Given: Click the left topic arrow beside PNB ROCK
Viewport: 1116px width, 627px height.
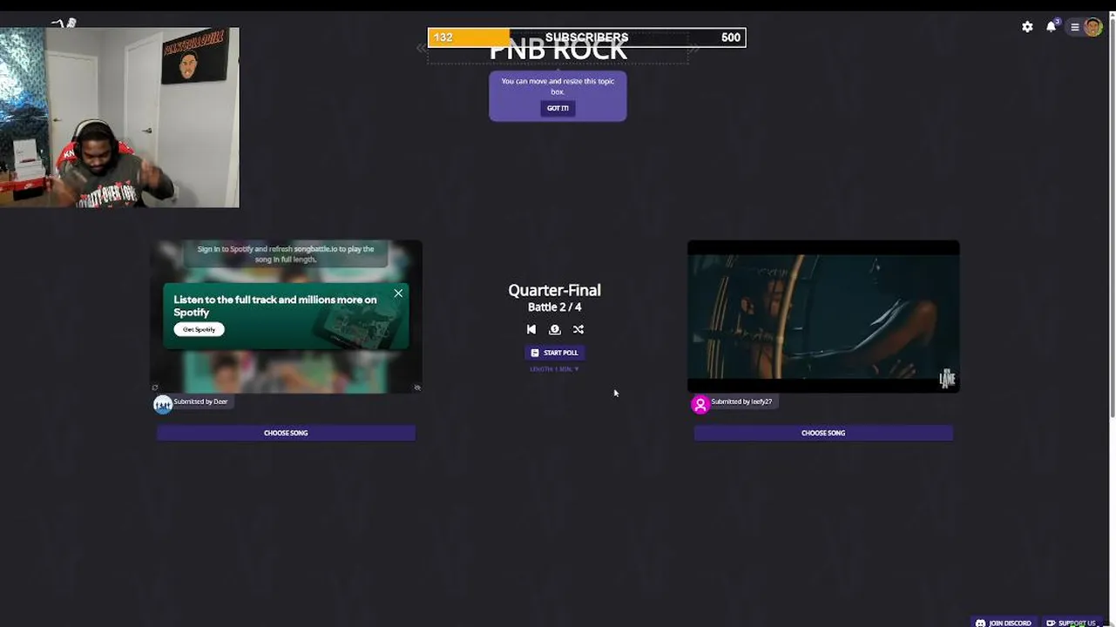Looking at the screenshot, I should (422, 49).
